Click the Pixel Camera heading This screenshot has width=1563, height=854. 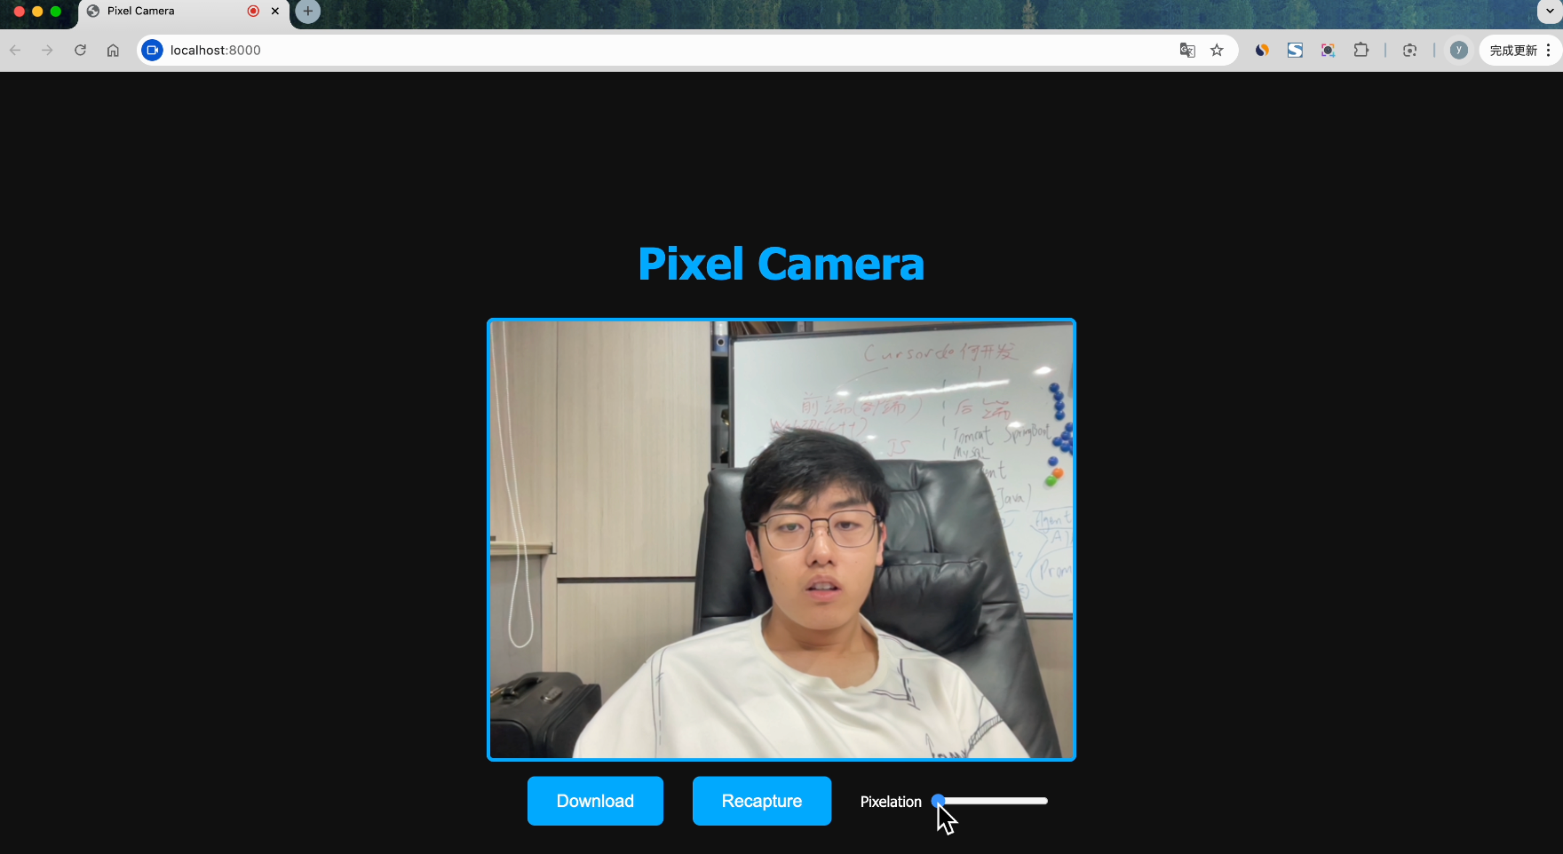click(x=781, y=264)
